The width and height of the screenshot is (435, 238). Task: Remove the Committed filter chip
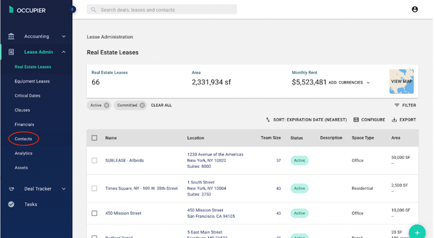point(142,105)
